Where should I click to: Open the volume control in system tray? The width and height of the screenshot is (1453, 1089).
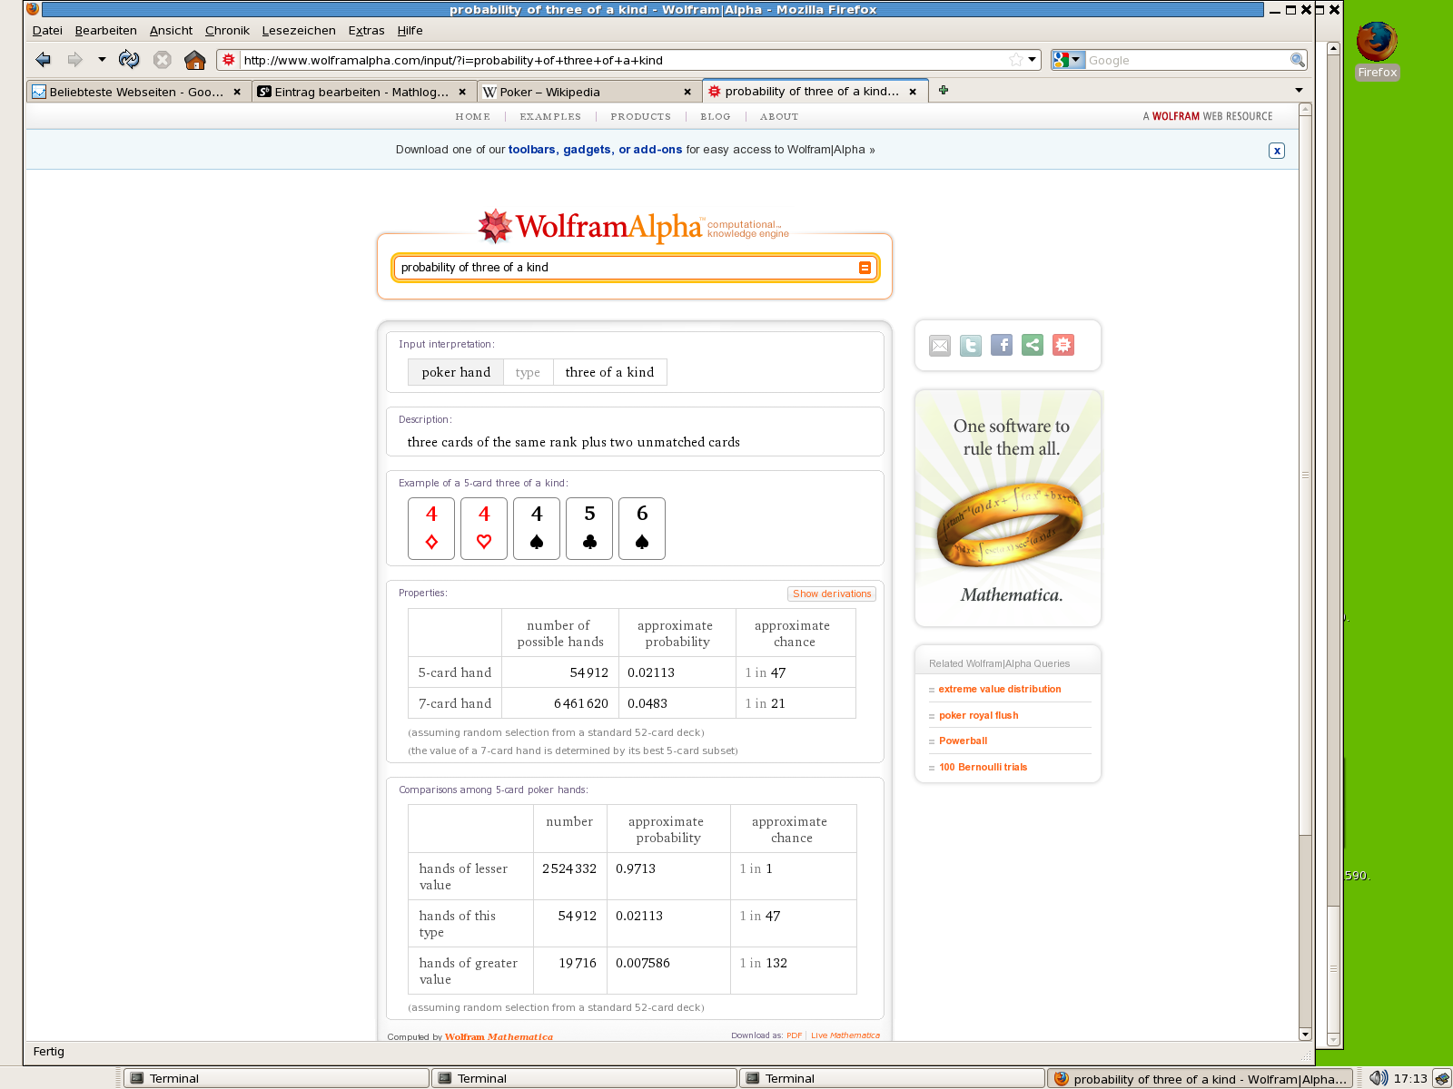click(1378, 1078)
